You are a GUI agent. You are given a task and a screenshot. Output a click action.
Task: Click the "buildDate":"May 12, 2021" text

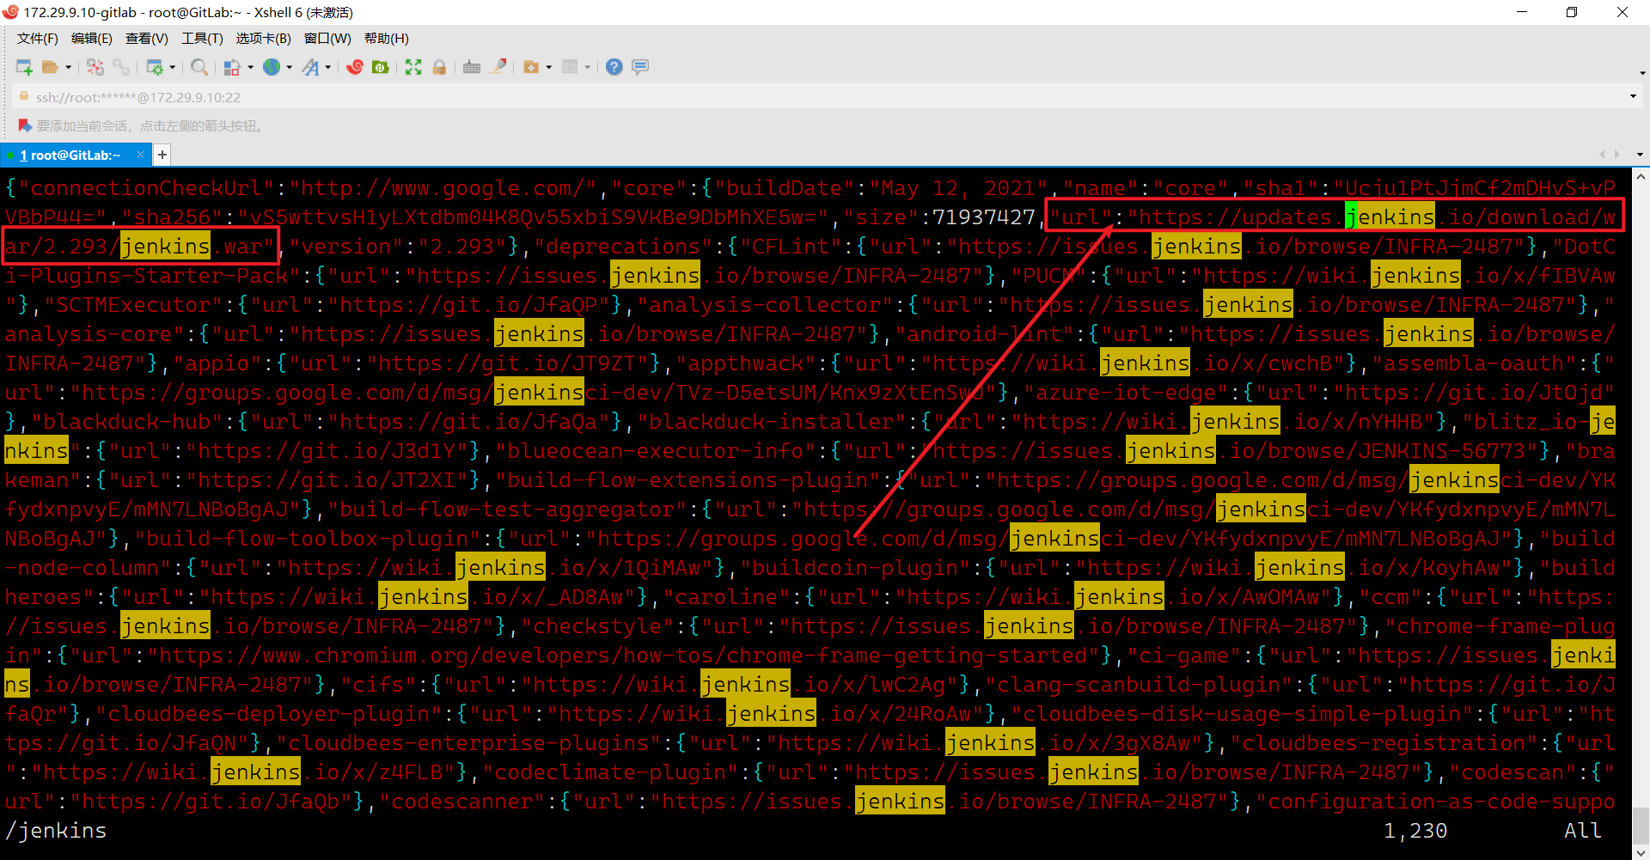(x=881, y=188)
